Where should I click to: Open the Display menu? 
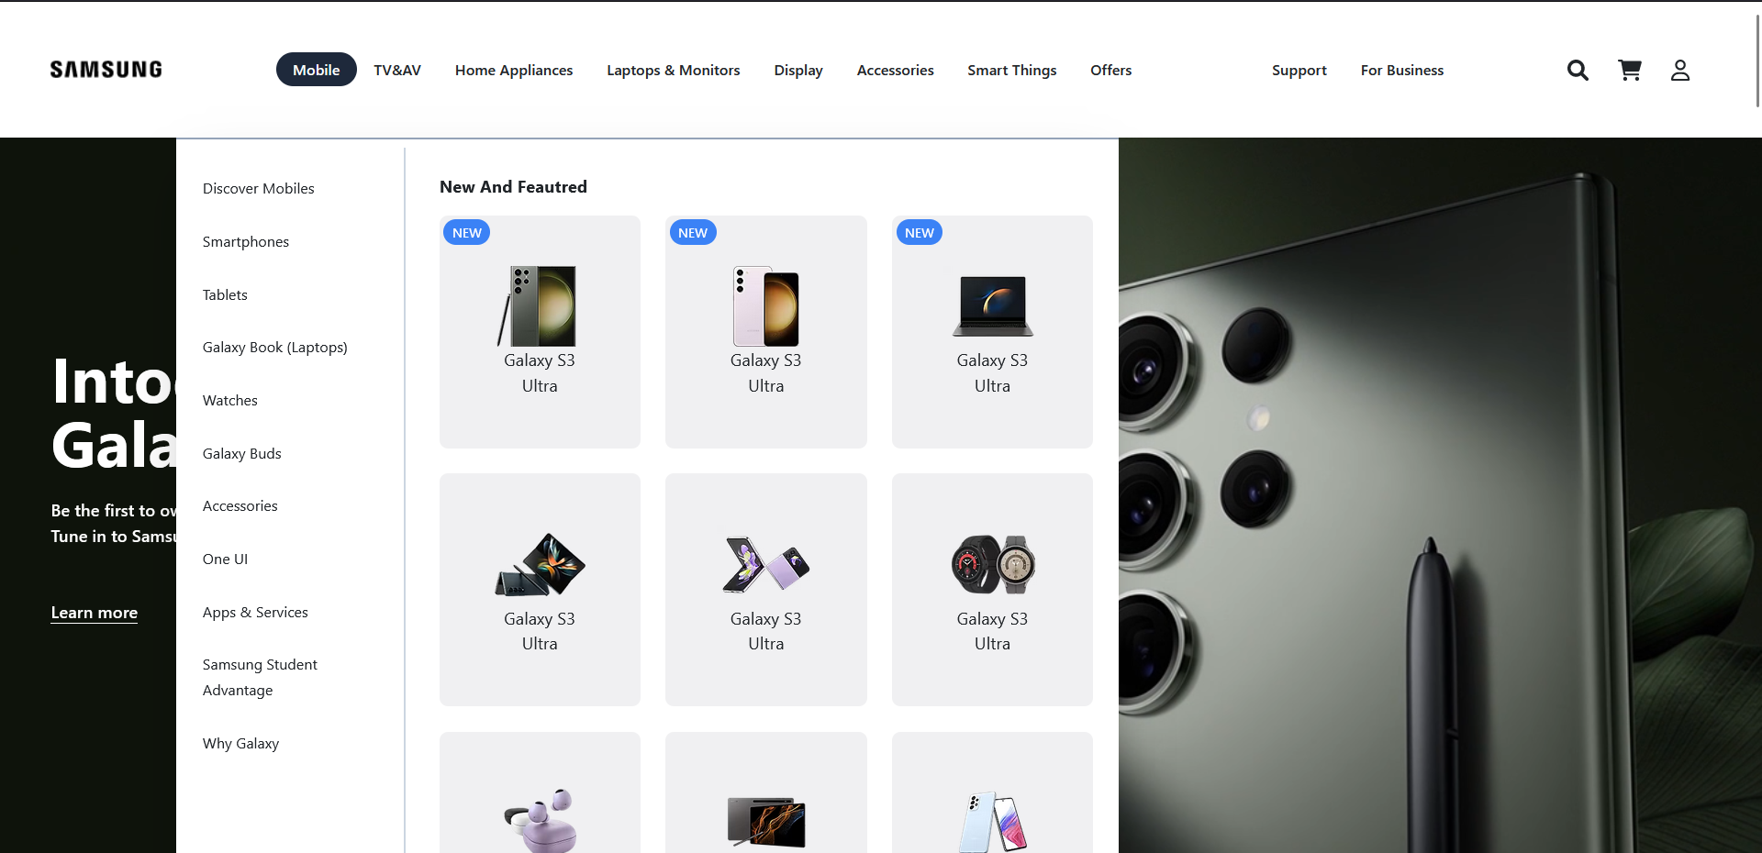click(798, 70)
